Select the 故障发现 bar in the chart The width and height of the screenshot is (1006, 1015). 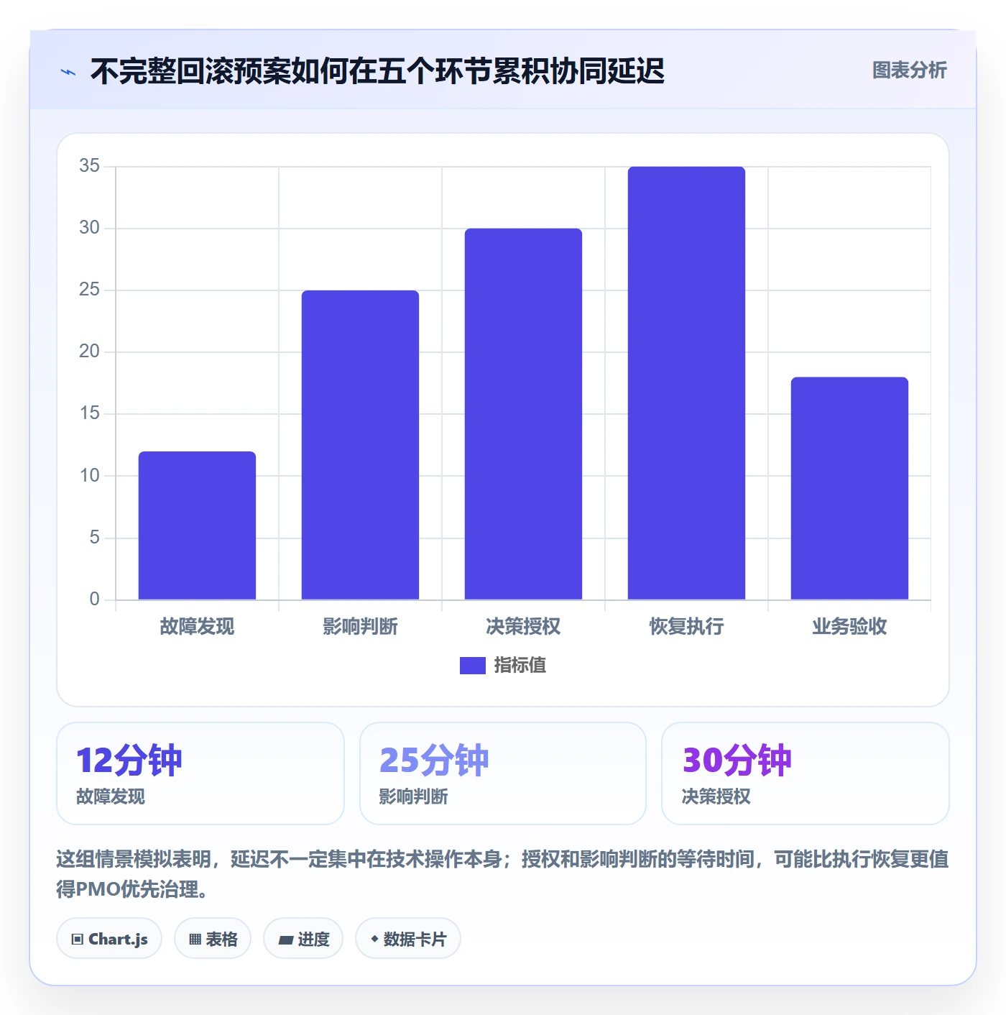[197, 525]
